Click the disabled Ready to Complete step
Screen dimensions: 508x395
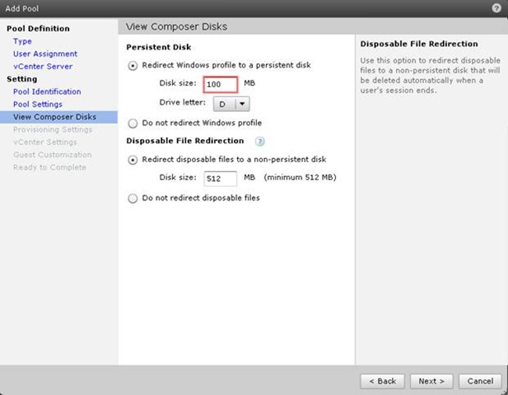[x=49, y=167]
